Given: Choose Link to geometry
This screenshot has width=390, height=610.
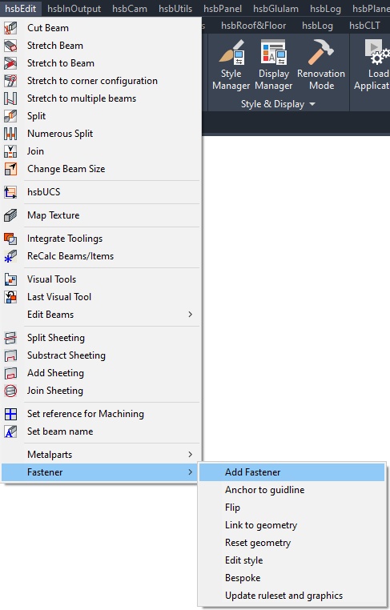Looking at the screenshot, I should 291,525.
